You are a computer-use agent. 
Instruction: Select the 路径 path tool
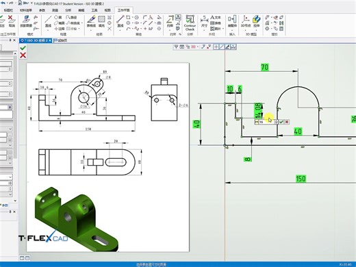pyautogui.click(x=71, y=17)
